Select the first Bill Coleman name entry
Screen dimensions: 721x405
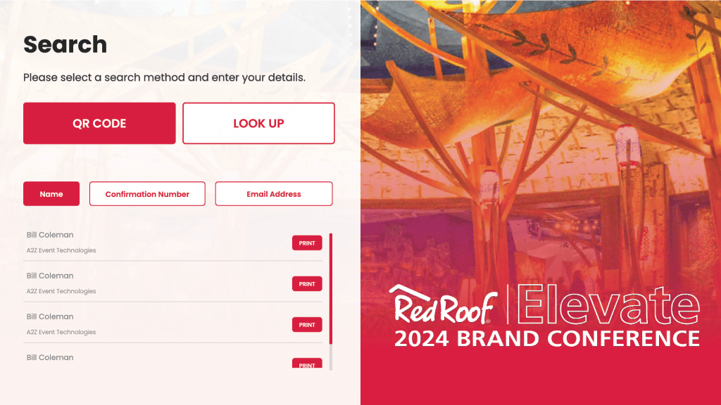pyautogui.click(x=50, y=235)
